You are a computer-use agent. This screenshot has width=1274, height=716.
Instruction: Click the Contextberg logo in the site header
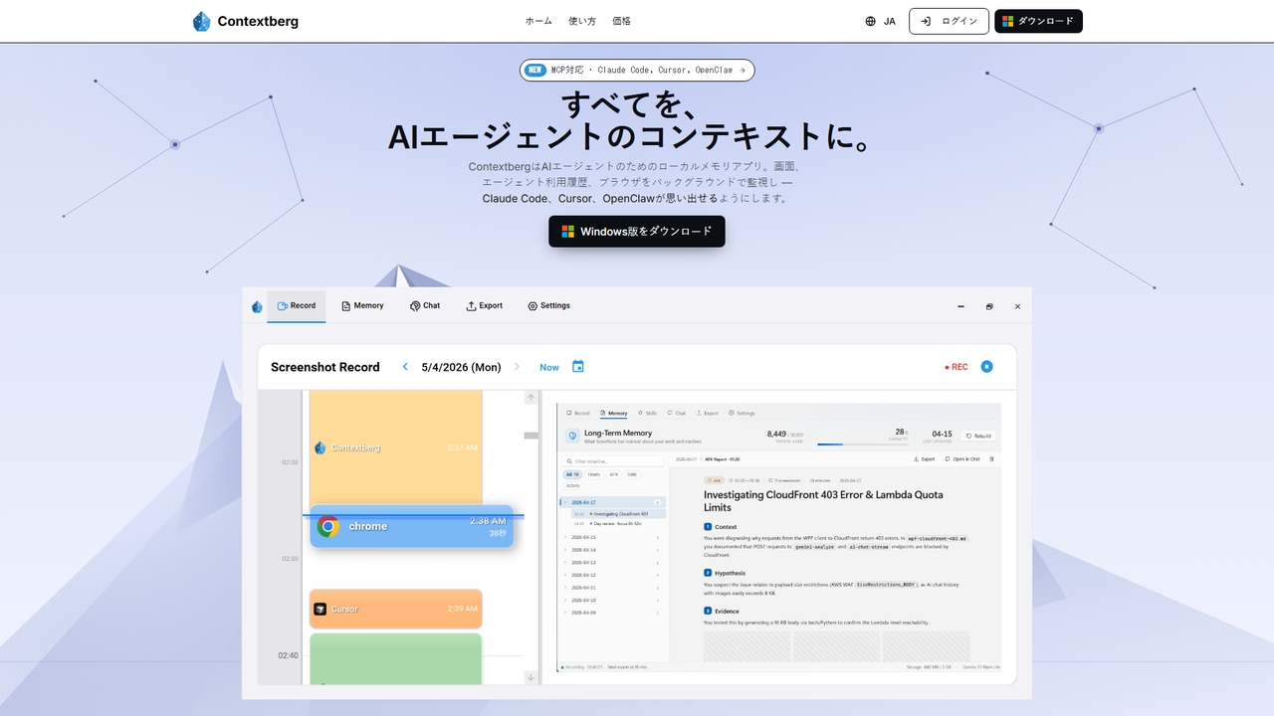pos(245,21)
